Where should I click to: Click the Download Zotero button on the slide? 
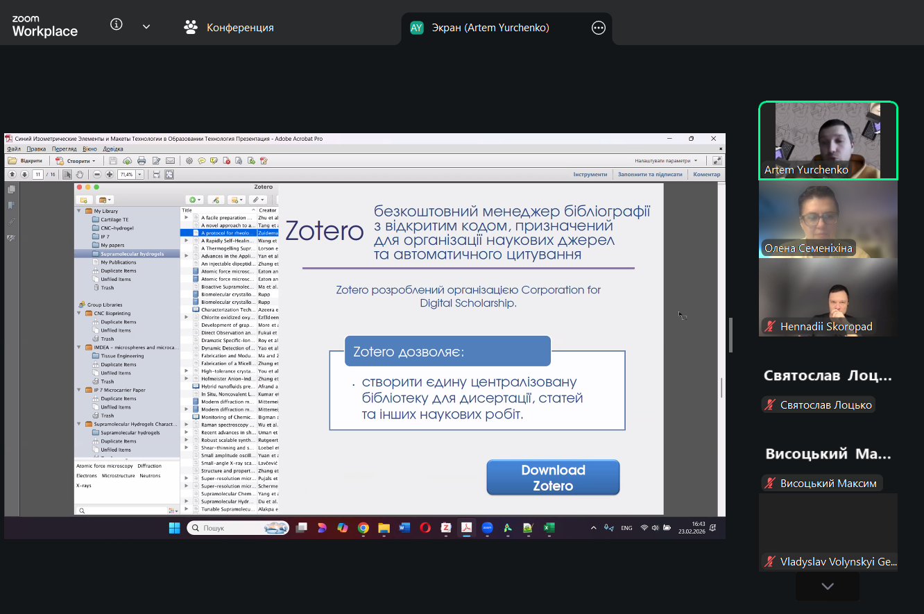553,477
